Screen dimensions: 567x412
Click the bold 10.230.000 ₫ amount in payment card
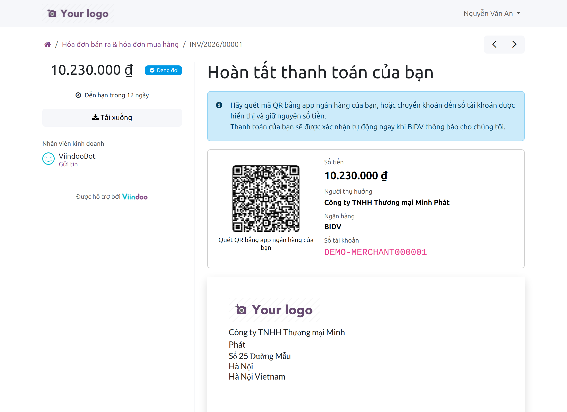[356, 176]
